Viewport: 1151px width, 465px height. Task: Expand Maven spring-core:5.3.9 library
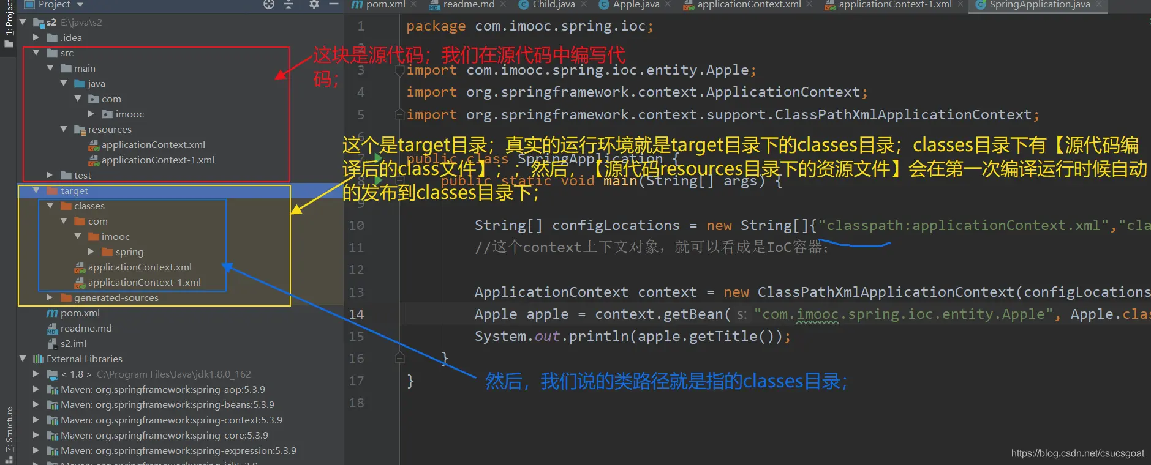tap(36, 435)
